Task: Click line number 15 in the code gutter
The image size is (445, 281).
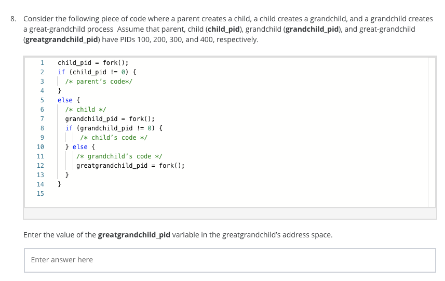Action: (x=41, y=193)
